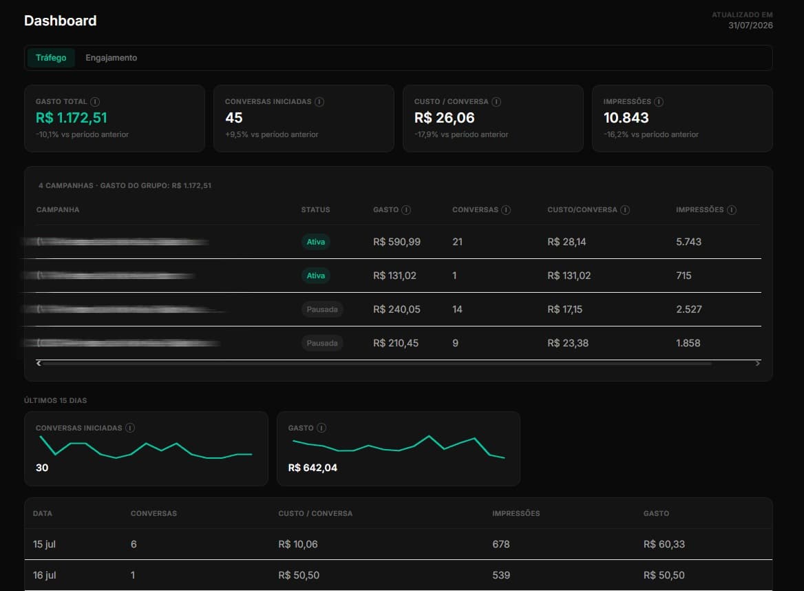
Task: Click info icon beside Conversas Iniciadas card
Action: [x=319, y=101]
